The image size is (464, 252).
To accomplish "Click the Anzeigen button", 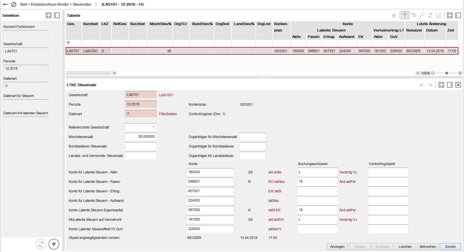I will point(337,247).
